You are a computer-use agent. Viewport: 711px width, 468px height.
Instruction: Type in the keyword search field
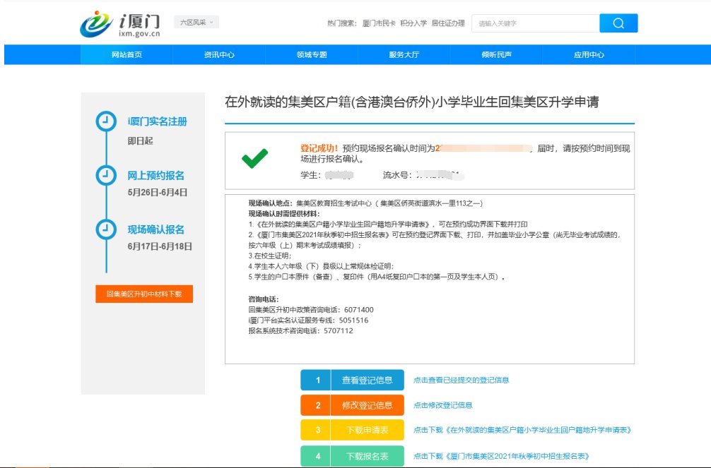point(535,23)
